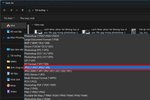Choose IFF Format (*.IFF;*.TDI)
Image resolution: width=150 pixels, height=100 pixels.
(x=87, y=64)
